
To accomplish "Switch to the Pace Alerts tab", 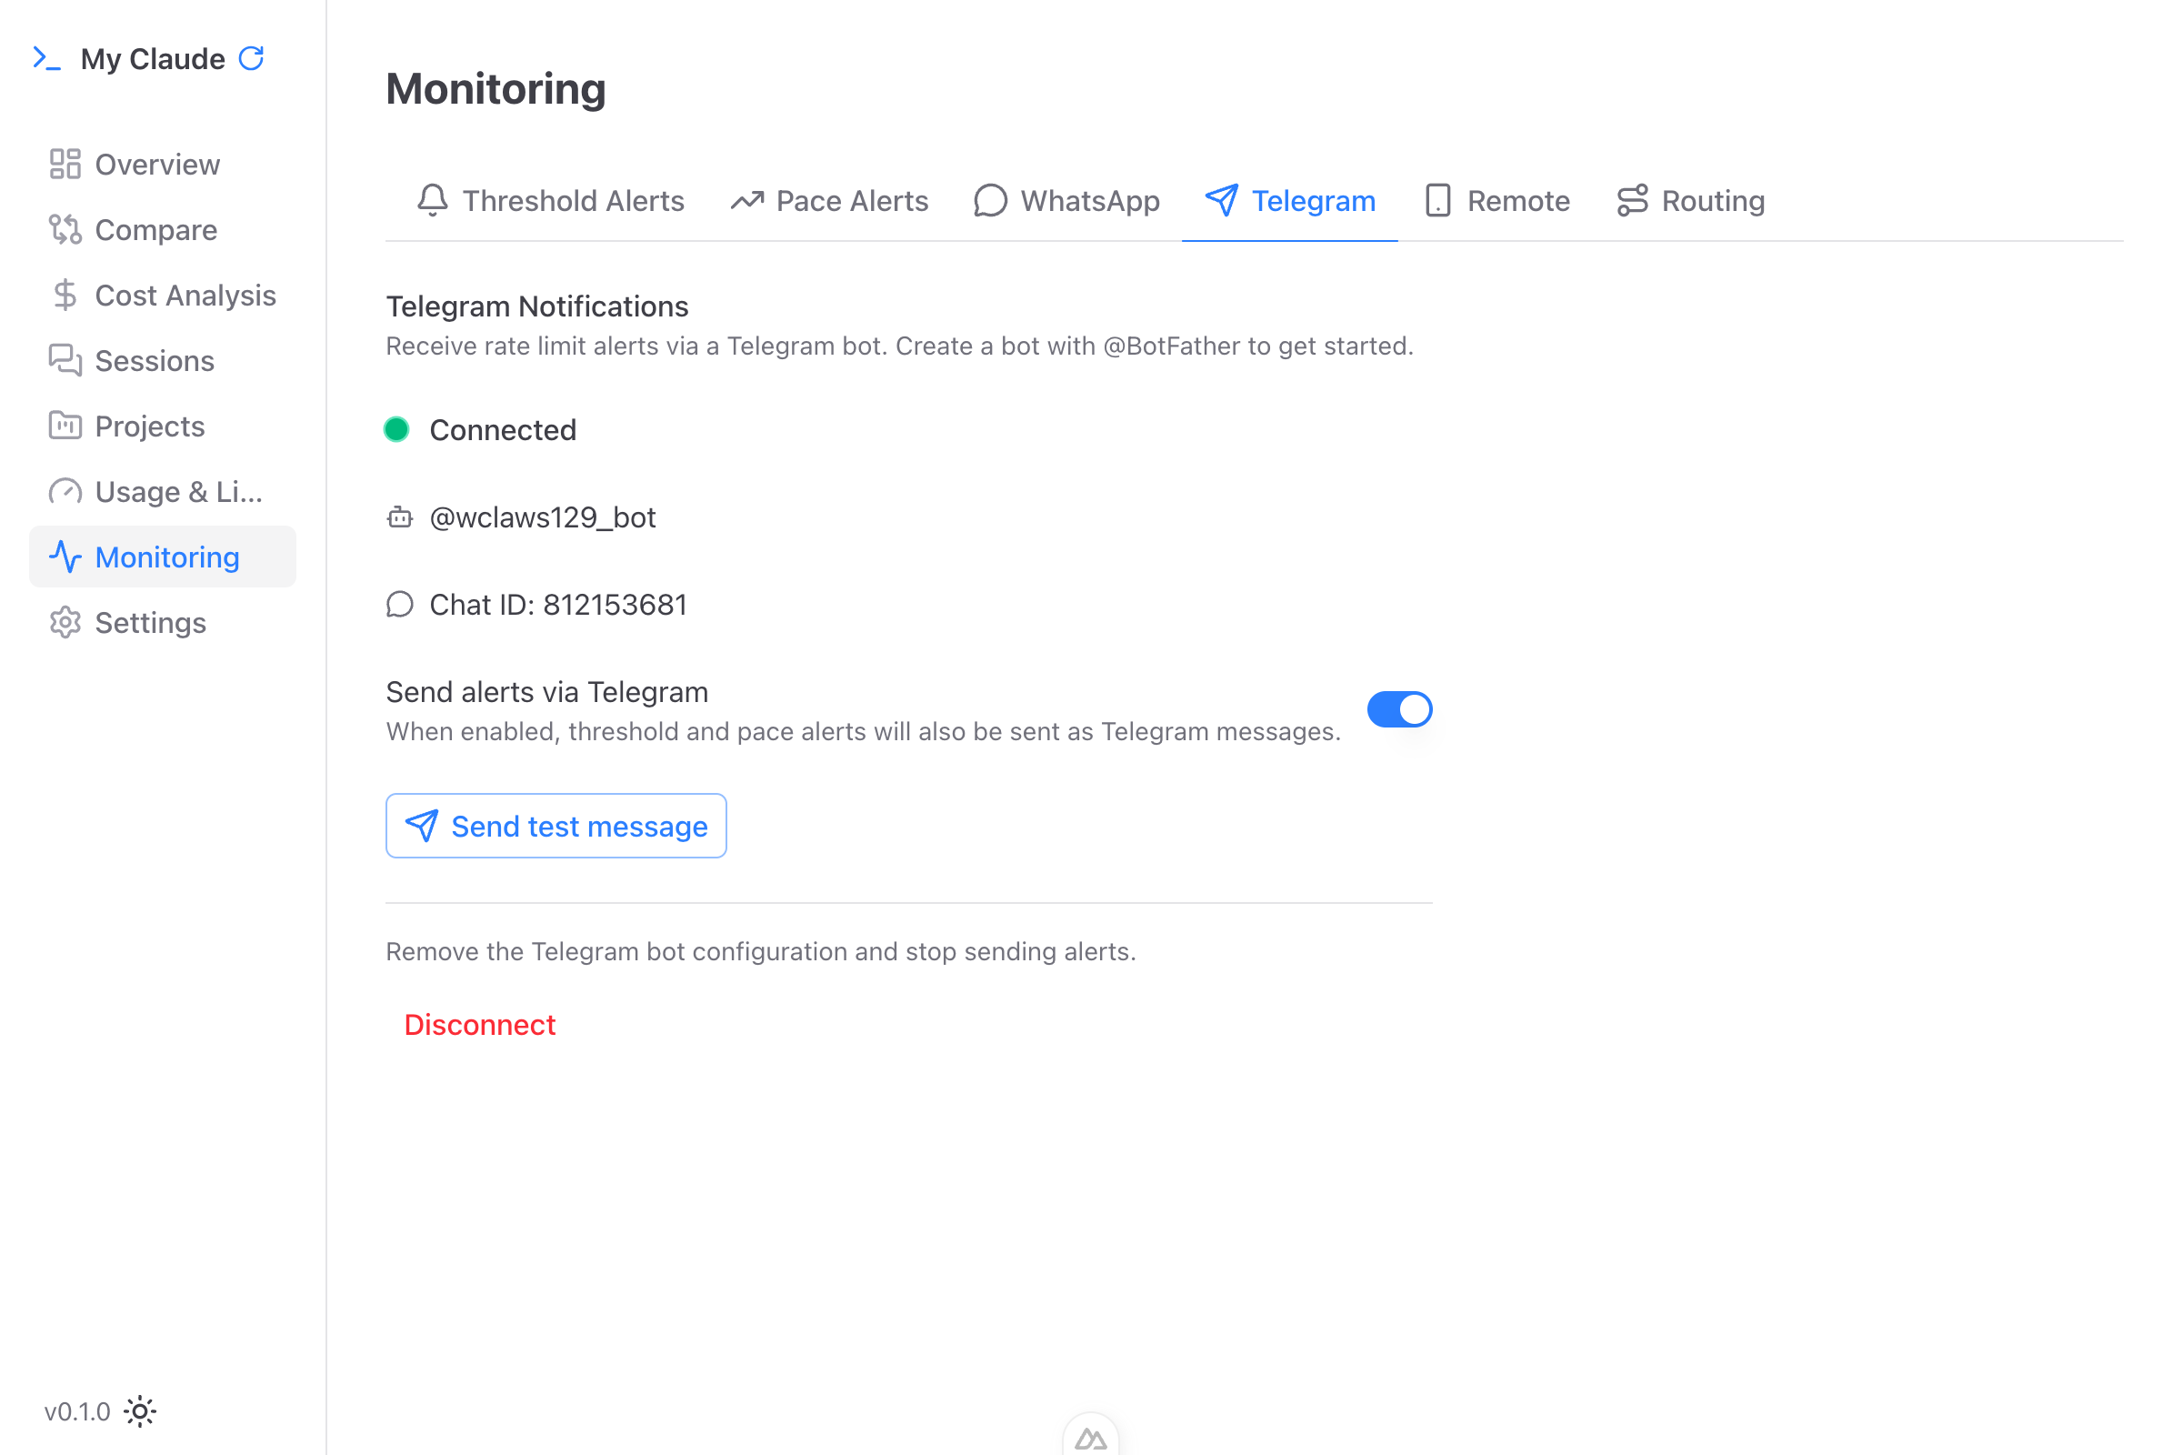I will coord(829,200).
